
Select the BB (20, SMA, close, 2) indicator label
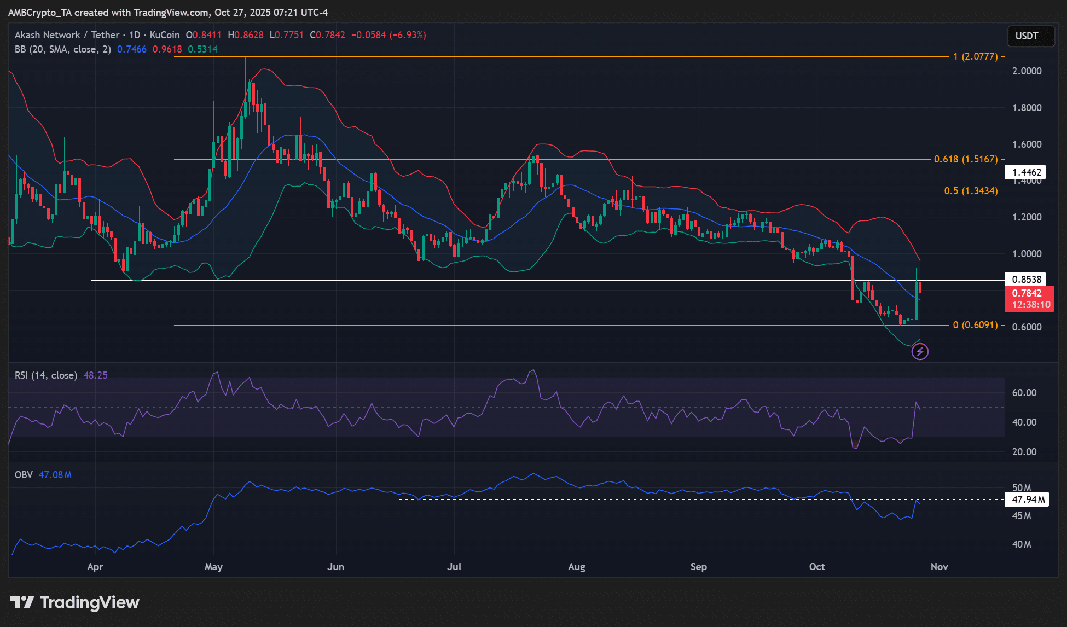tap(62, 49)
